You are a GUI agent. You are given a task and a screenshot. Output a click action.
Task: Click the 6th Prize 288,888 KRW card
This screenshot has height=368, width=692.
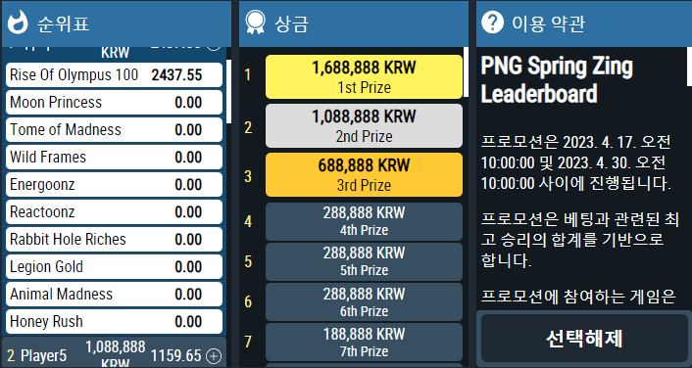pyautogui.click(x=364, y=301)
